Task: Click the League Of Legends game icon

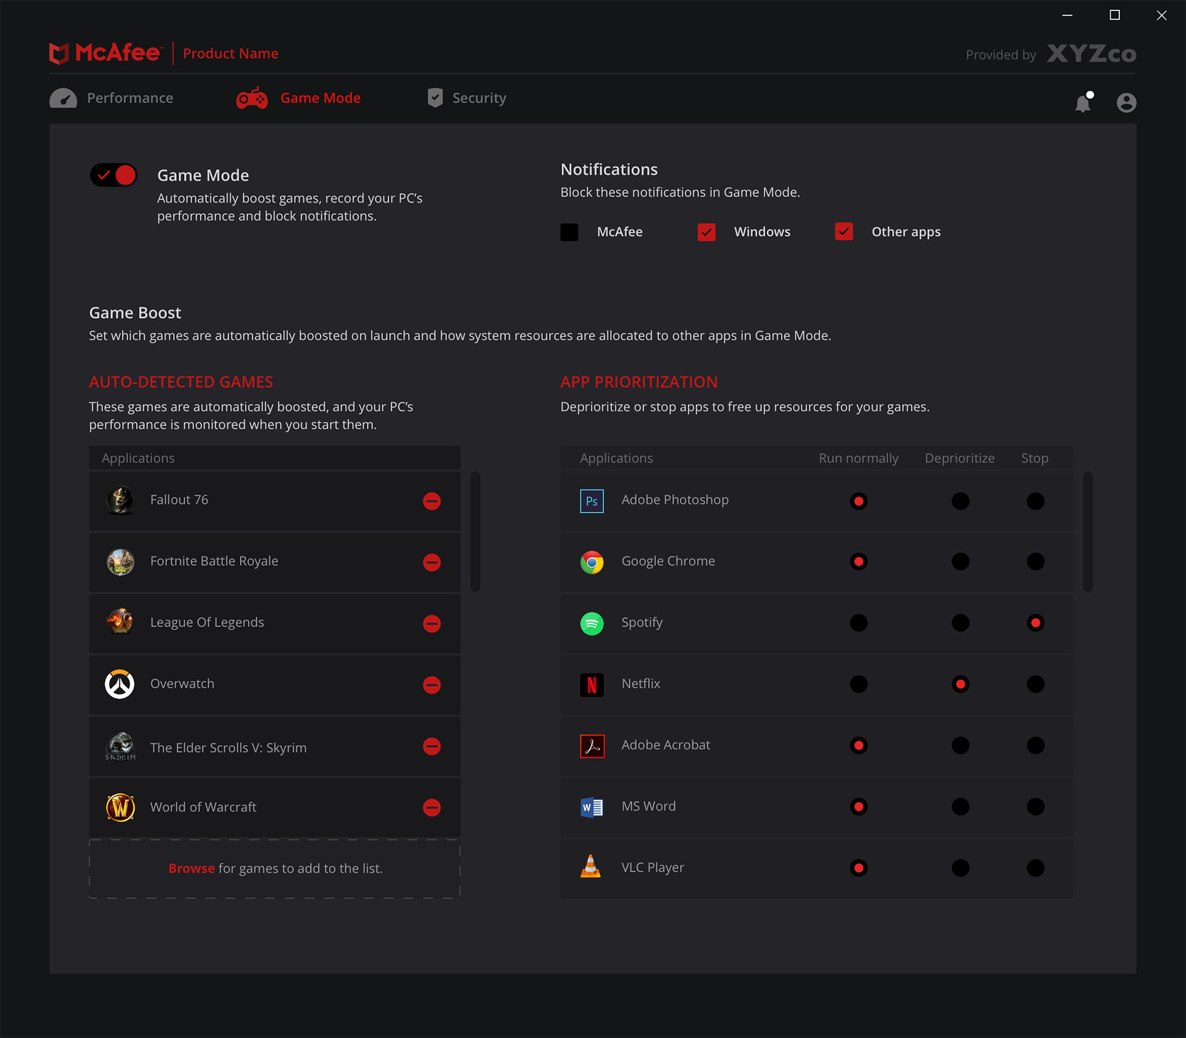Action: click(x=120, y=622)
